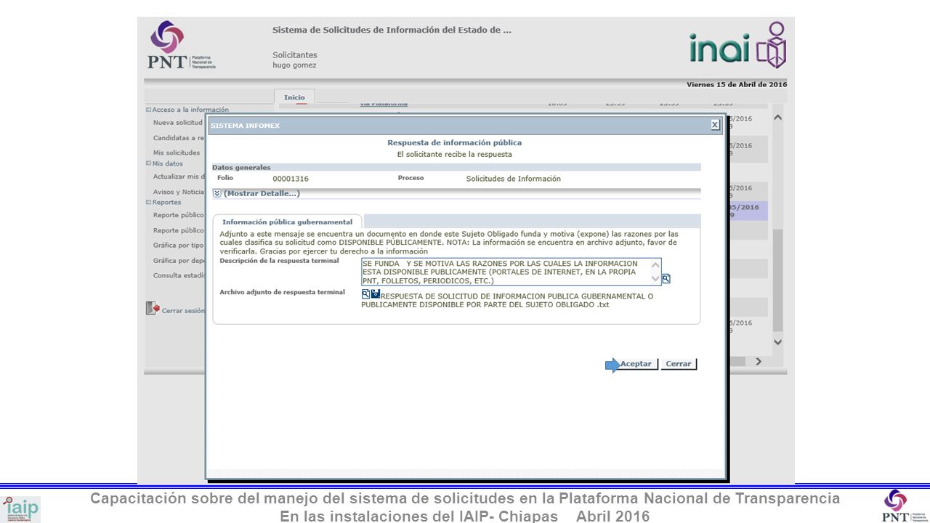
Task: Open the first Reporte público entry under Reportes
Action: point(179,215)
